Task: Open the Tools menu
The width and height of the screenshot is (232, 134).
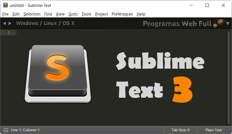Action: pyautogui.click(x=86, y=14)
